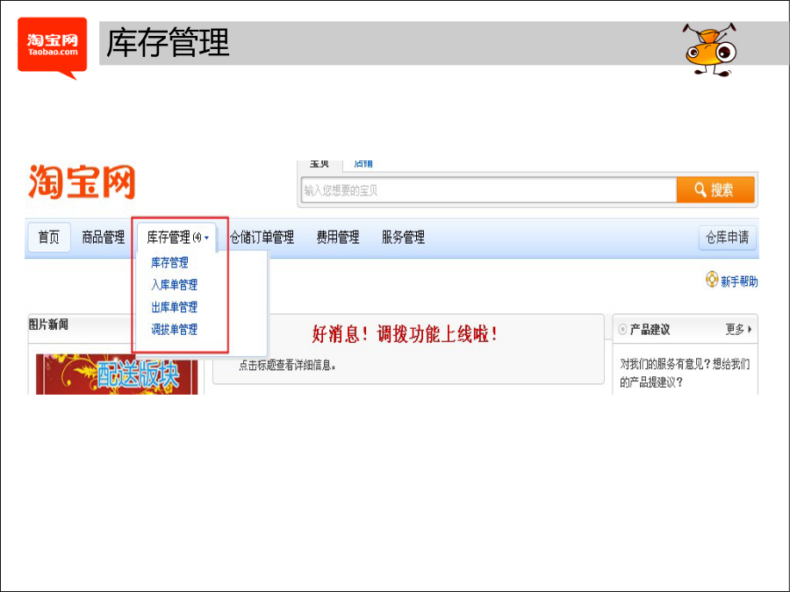Click the 点击标题查看详细信息。 text
The height and width of the screenshot is (592, 790).
point(288,365)
